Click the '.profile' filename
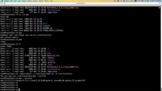162x91 pixels. [51, 62]
